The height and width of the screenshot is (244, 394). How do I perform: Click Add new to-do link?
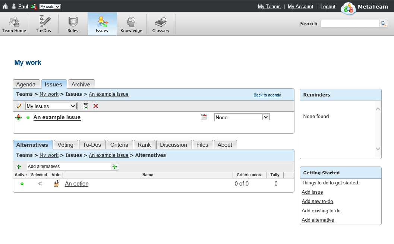317,201
